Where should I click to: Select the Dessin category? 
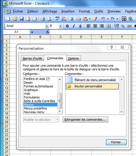pos(40,83)
